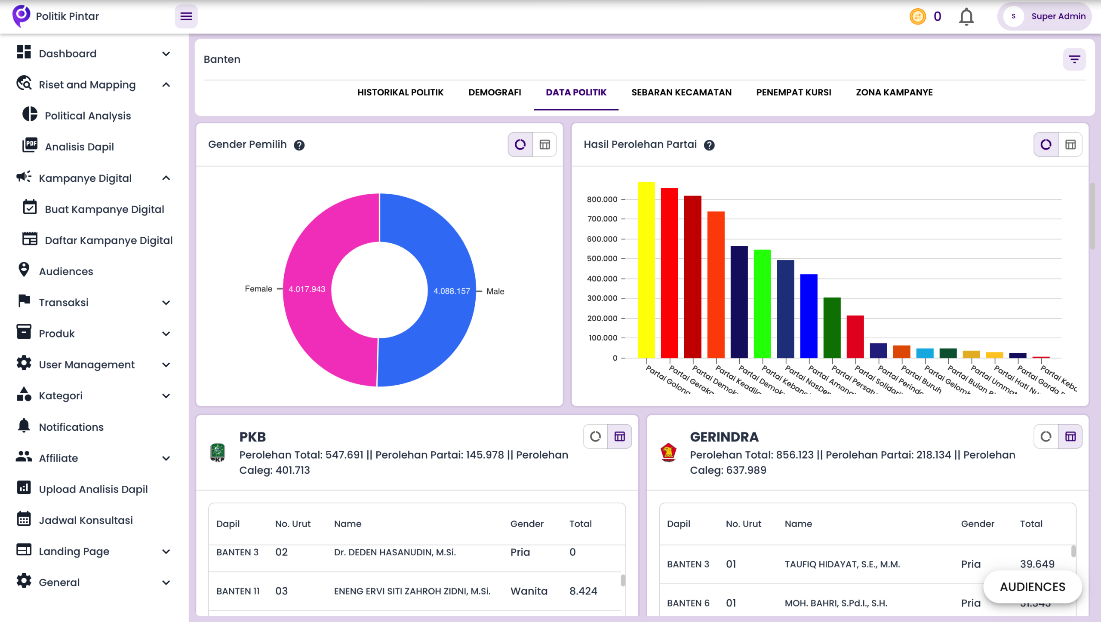Image resolution: width=1101 pixels, height=622 pixels.
Task: Select the DATA POLITIK tab
Action: (x=576, y=92)
